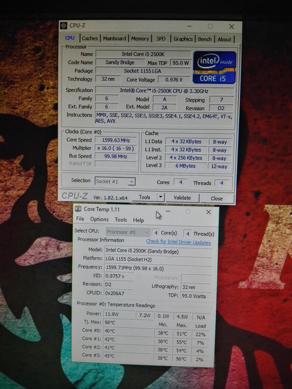Open the Processor #0 dropdown in Core Temp
Viewport: 292px width, 389px height.
tap(128, 232)
